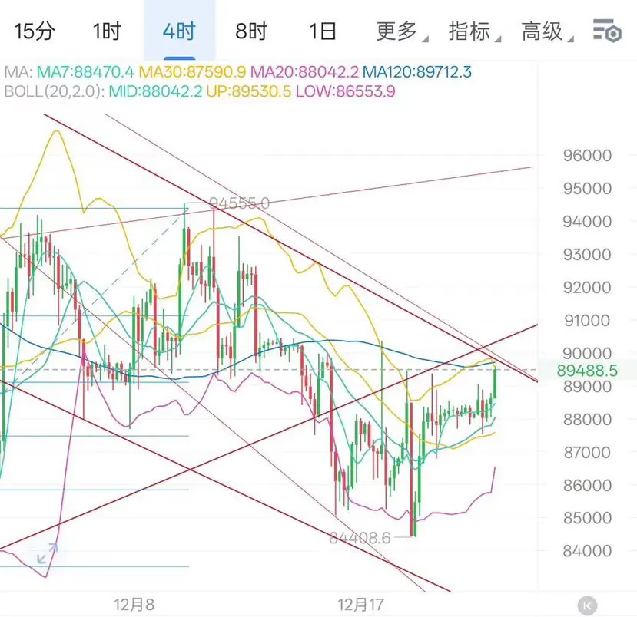Screen dimensions: 637x617
Task: Switch to the 1时 timeframe tab
Action: point(107,31)
